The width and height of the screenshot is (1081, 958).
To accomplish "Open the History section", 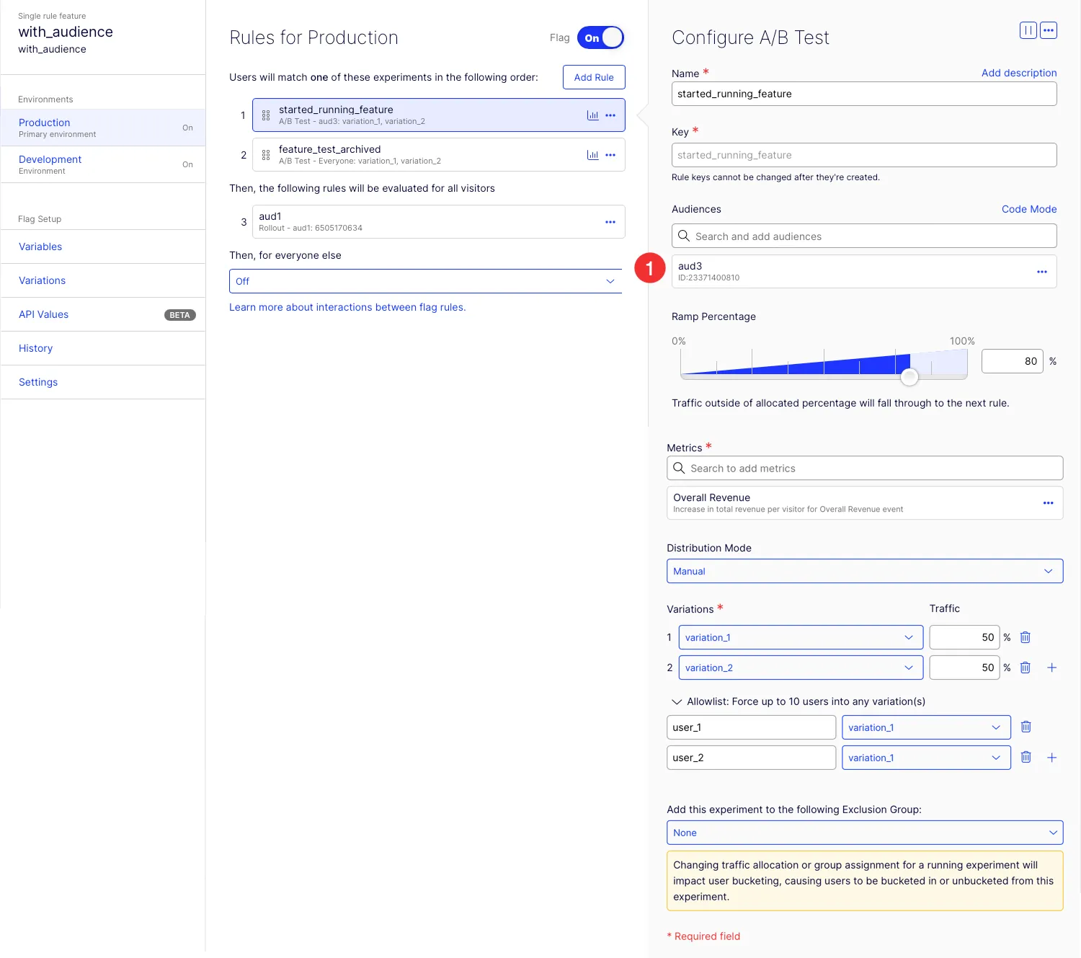I will tap(103, 348).
